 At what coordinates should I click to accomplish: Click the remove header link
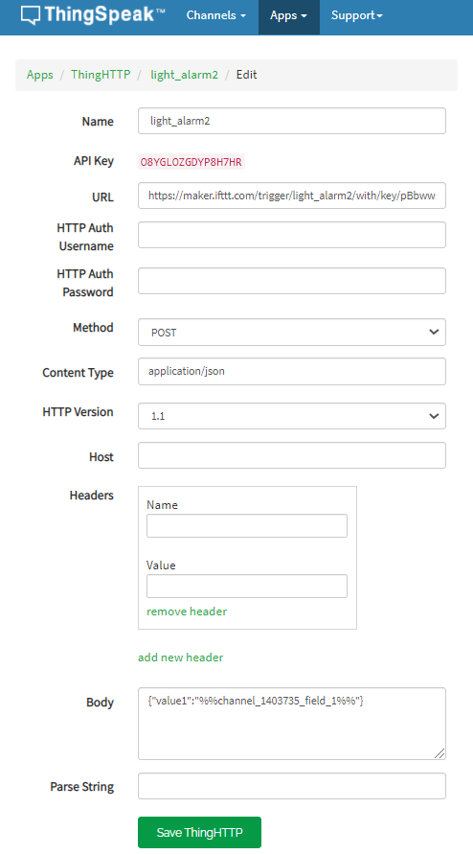pyautogui.click(x=187, y=612)
